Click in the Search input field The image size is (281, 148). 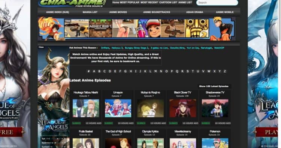coord(217,3)
